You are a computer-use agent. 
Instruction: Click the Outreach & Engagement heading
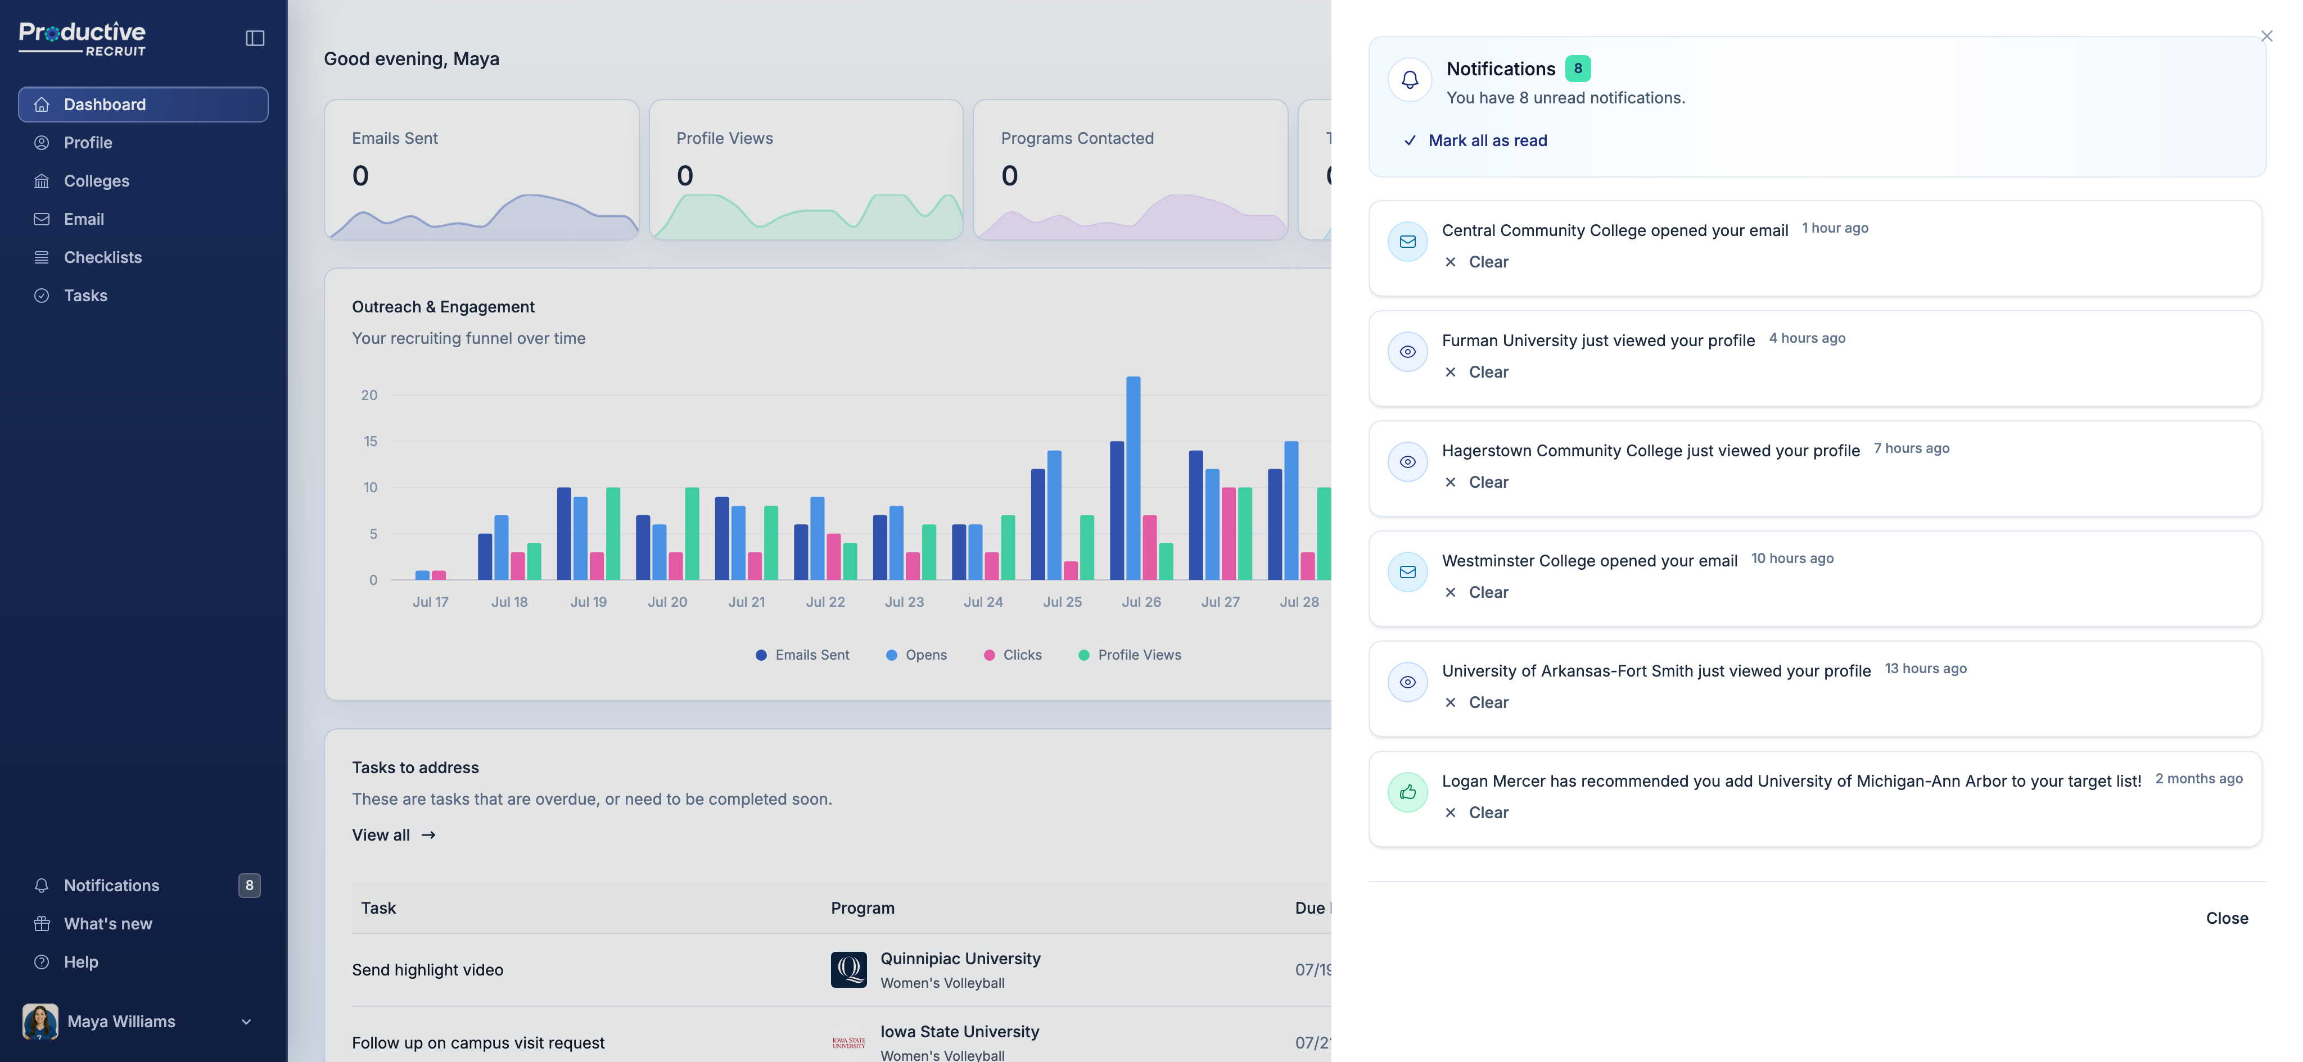click(x=444, y=307)
